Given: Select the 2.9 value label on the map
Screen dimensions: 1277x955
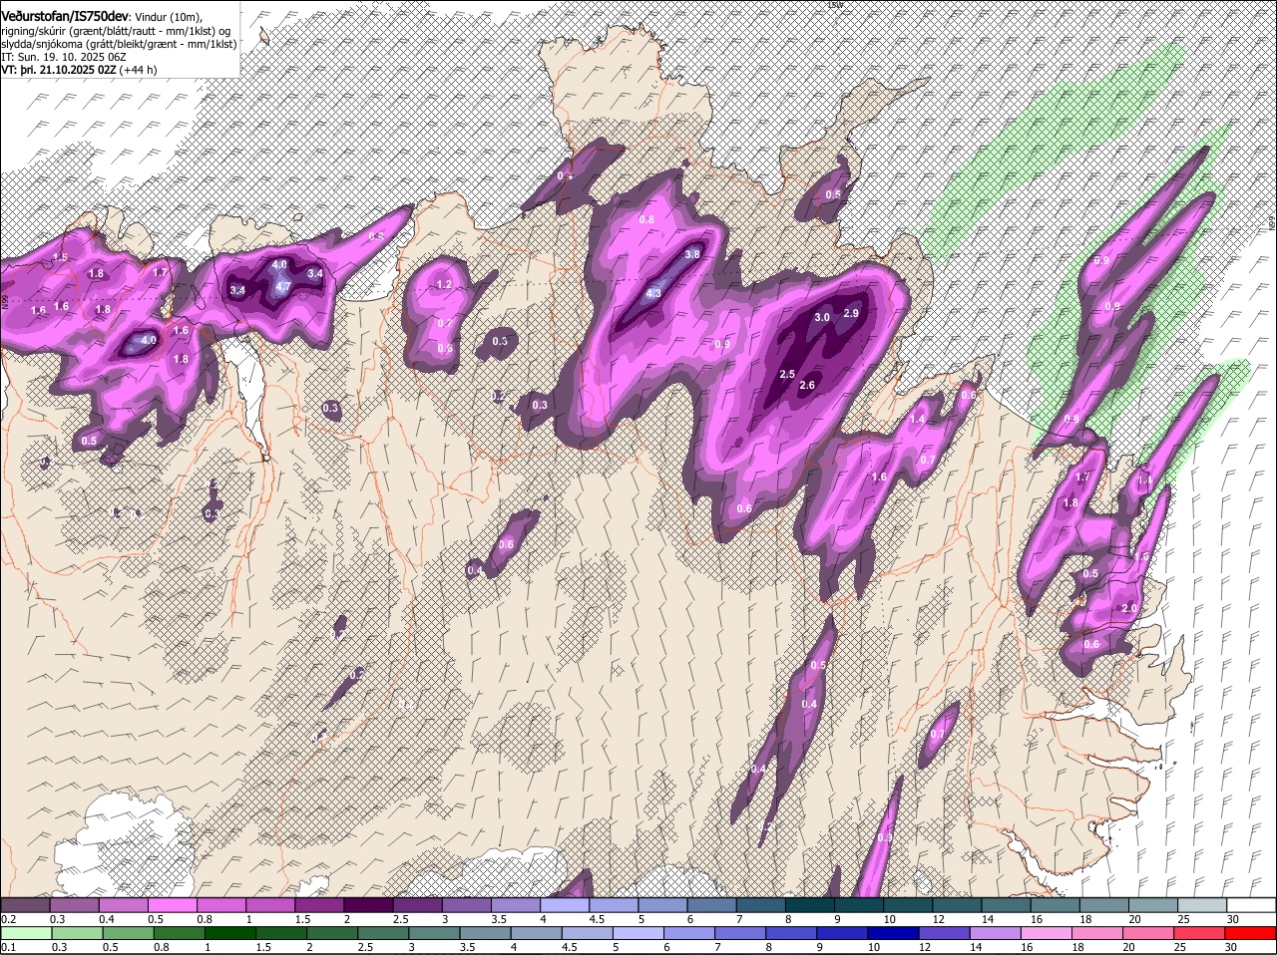Looking at the screenshot, I should click(x=851, y=313).
